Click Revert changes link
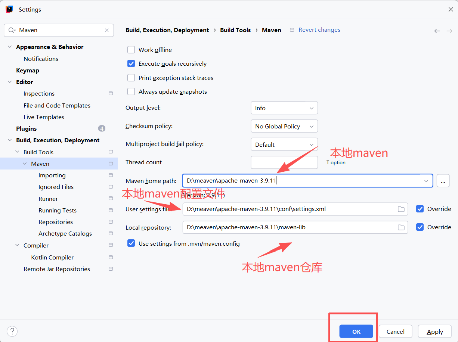The height and width of the screenshot is (342, 458). [319, 30]
